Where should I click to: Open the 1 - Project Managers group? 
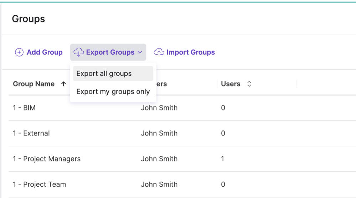[47, 159]
